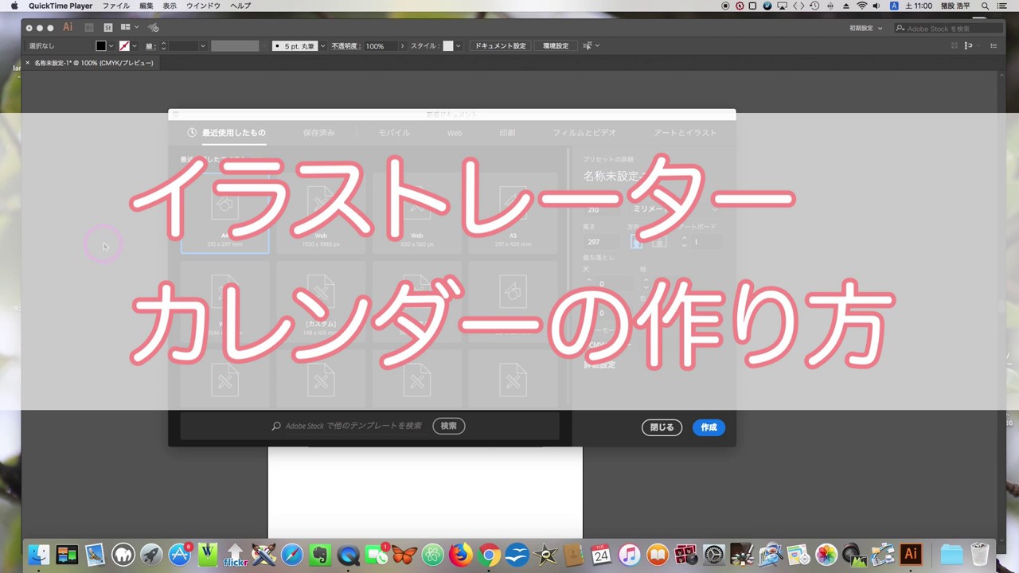Open Evernote from the Dock
Screen dimensions: 1019x573
pos(320,554)
